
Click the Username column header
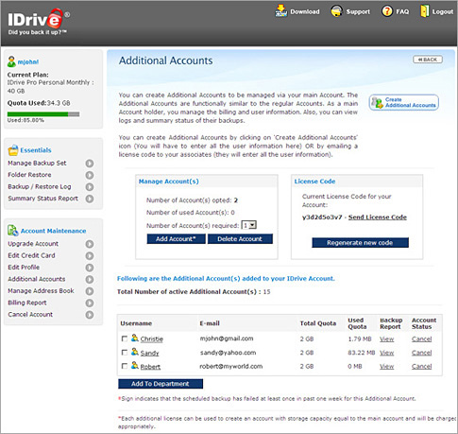136,323
